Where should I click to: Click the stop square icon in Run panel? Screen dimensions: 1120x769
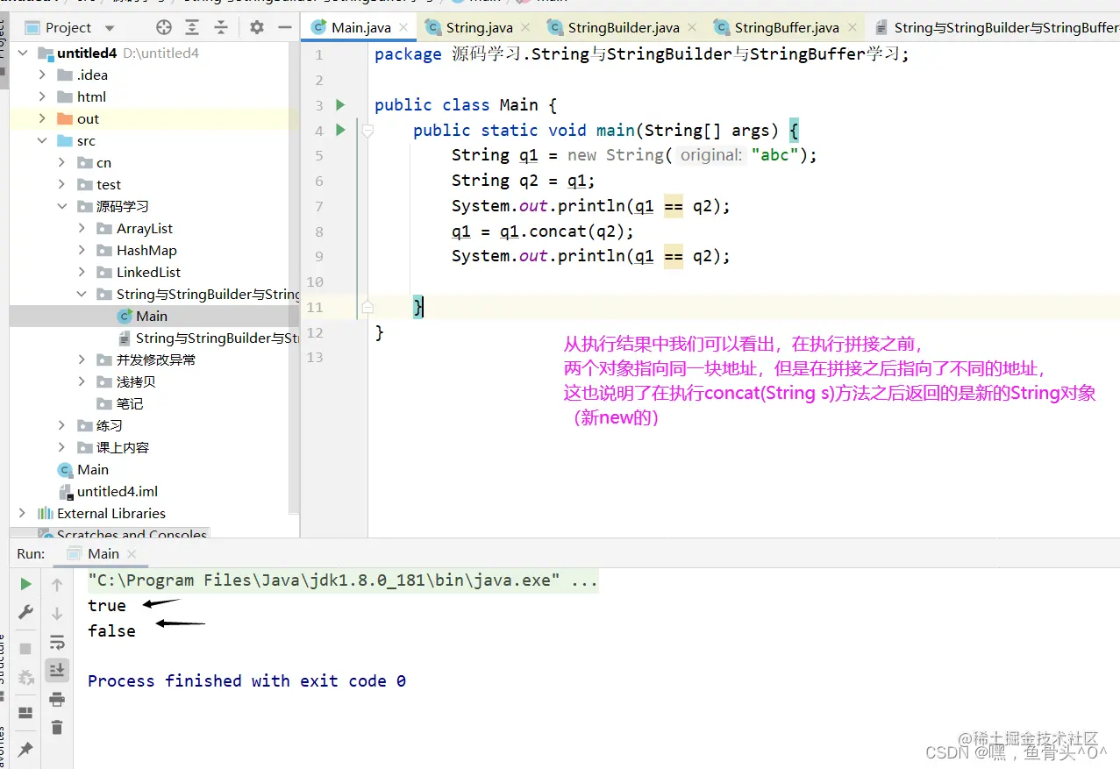25,649
